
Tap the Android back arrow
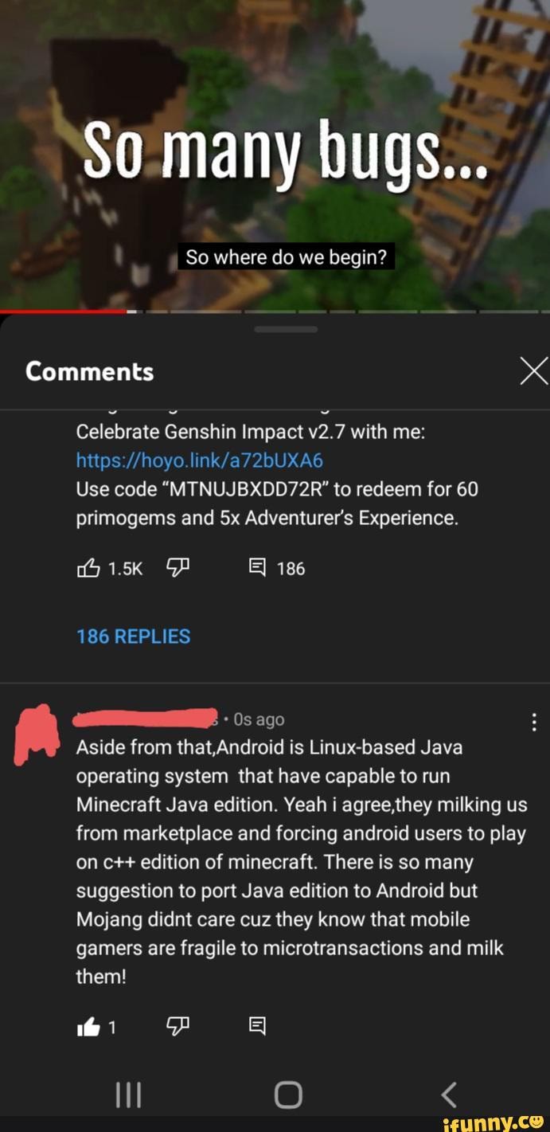449,1095
